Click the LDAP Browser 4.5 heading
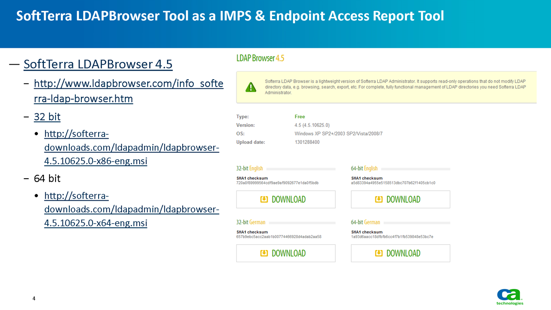Viewport: 551px width, 310px height. [260, 58]
